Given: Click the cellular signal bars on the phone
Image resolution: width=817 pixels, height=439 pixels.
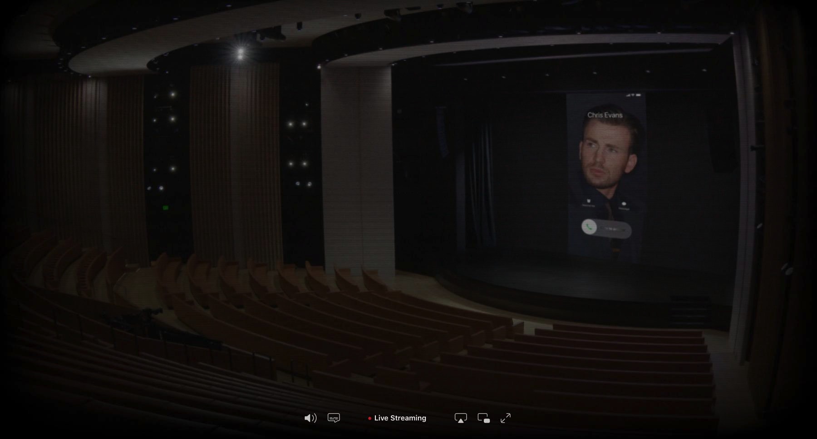Looking at the screenshot, I should pyautogui.click(x=628, y=95).
